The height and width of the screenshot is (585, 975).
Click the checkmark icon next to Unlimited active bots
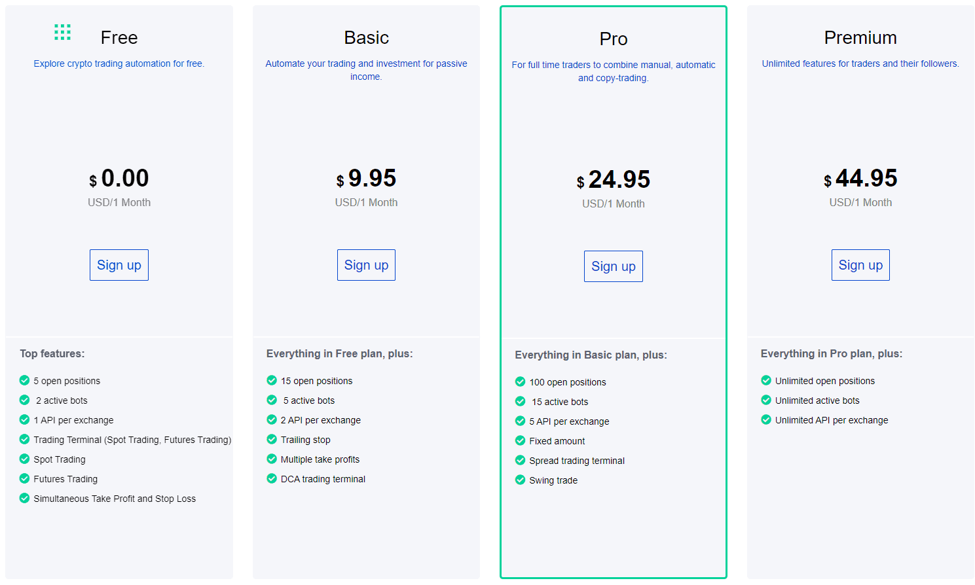click(766, 400)
